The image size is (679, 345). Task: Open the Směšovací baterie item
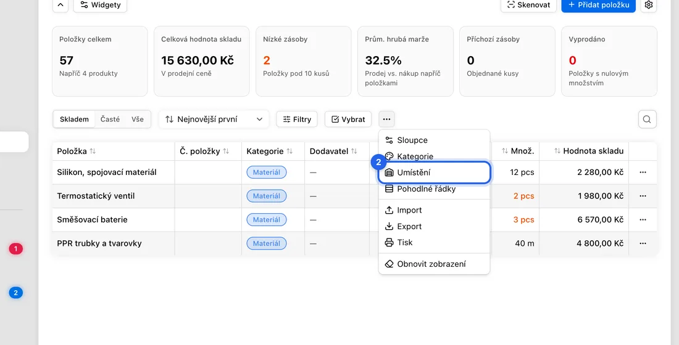(92, 219)
